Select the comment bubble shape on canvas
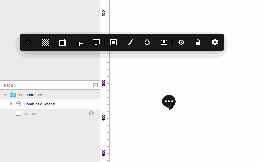261x162 pixels. 169,102
